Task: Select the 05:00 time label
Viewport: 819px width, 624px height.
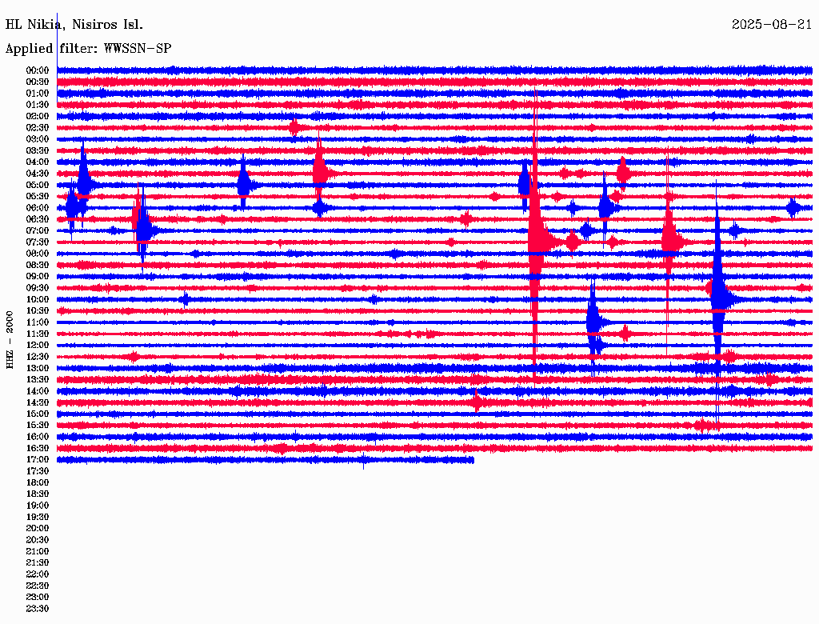Action: click(38, 185)
